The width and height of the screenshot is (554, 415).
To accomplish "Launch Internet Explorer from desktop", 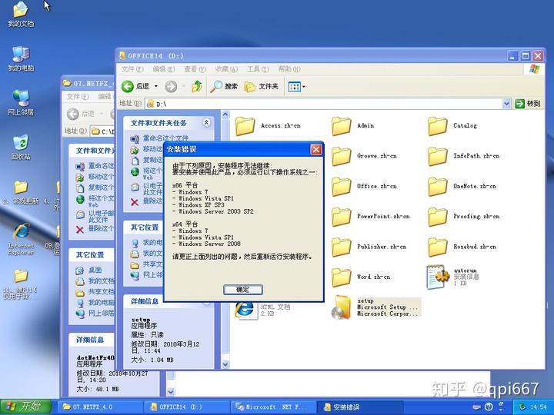I will pyautogui.click(x=21, y=239).
